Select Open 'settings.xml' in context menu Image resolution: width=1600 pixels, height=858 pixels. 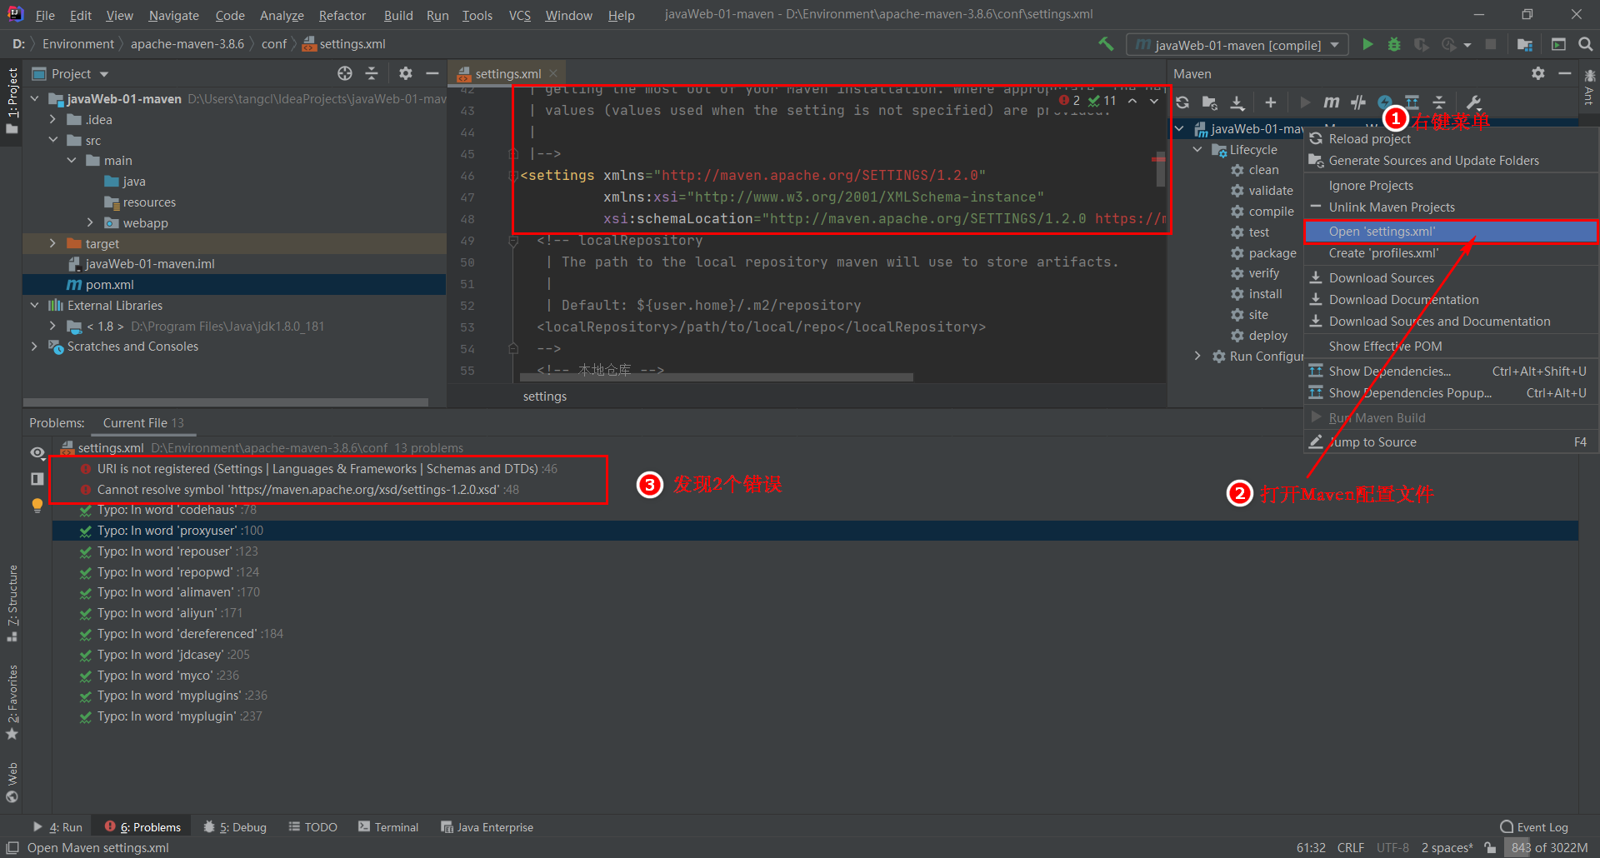coord(1450,232)
